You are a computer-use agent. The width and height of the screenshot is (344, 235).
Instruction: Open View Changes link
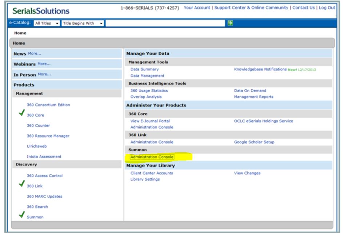[247, 173]
